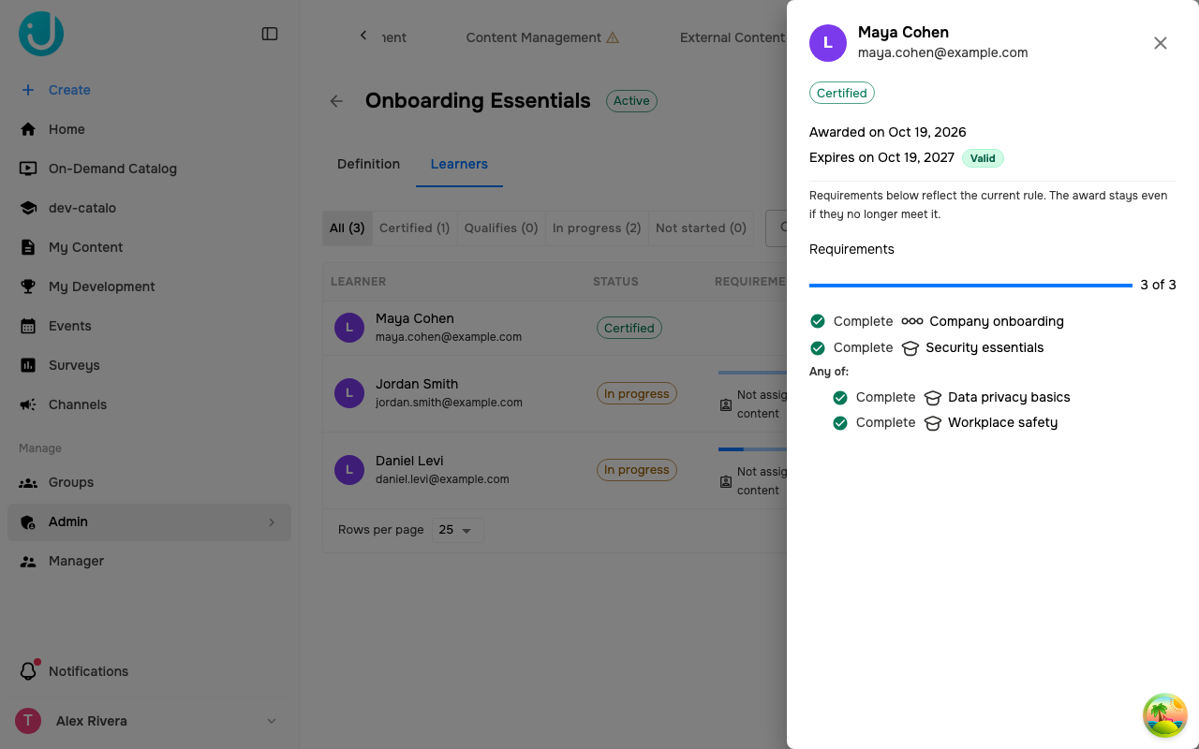The height and width of the screenshot is (749, 1199).
Task: Switch to the Content Management tab
Action: coord(542,37)
